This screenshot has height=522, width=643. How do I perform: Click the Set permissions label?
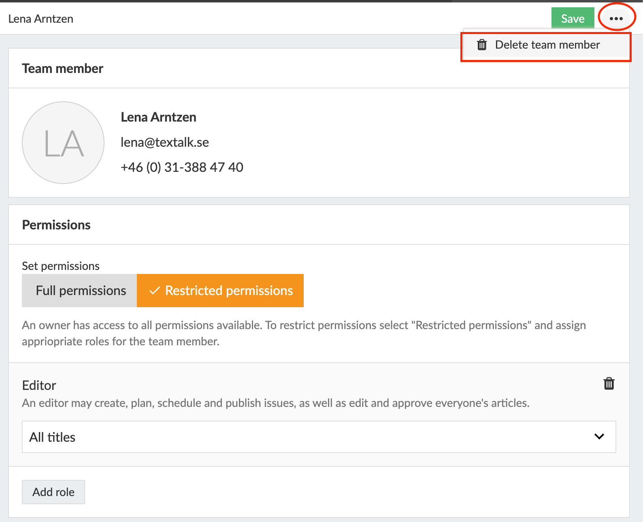(x=61, y=266)
